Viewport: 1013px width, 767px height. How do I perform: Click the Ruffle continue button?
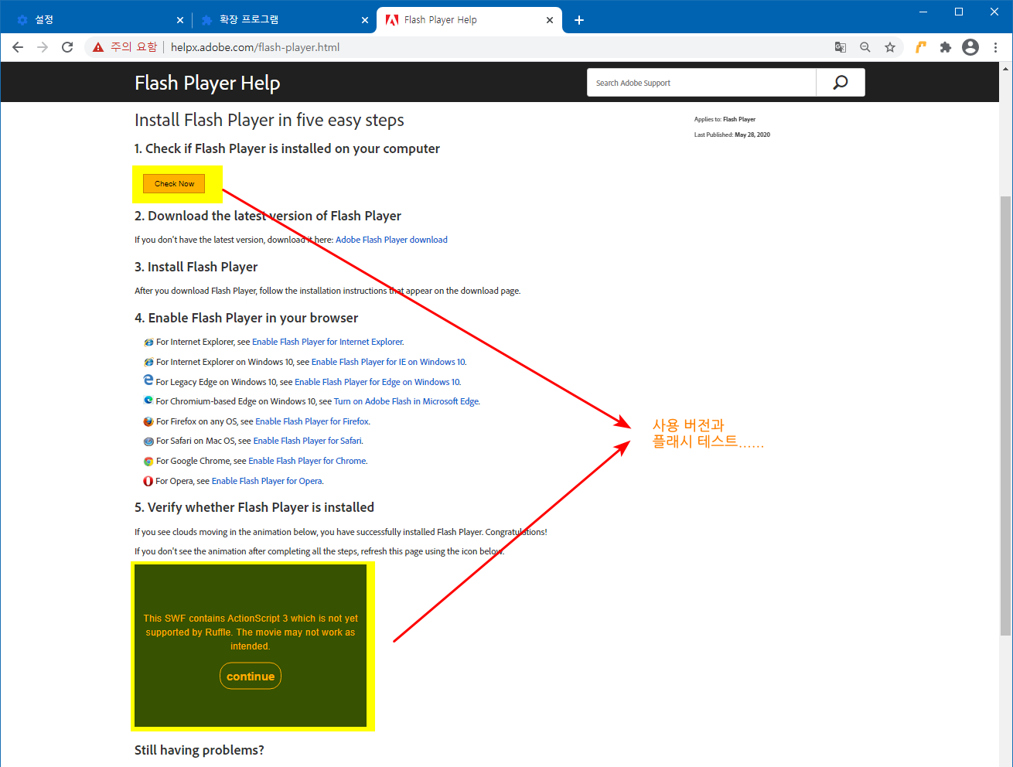click(x=251, y=676)
